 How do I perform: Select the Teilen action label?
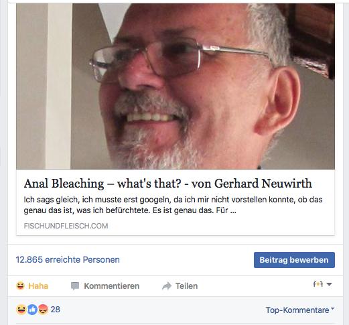[x=186, y=286]
